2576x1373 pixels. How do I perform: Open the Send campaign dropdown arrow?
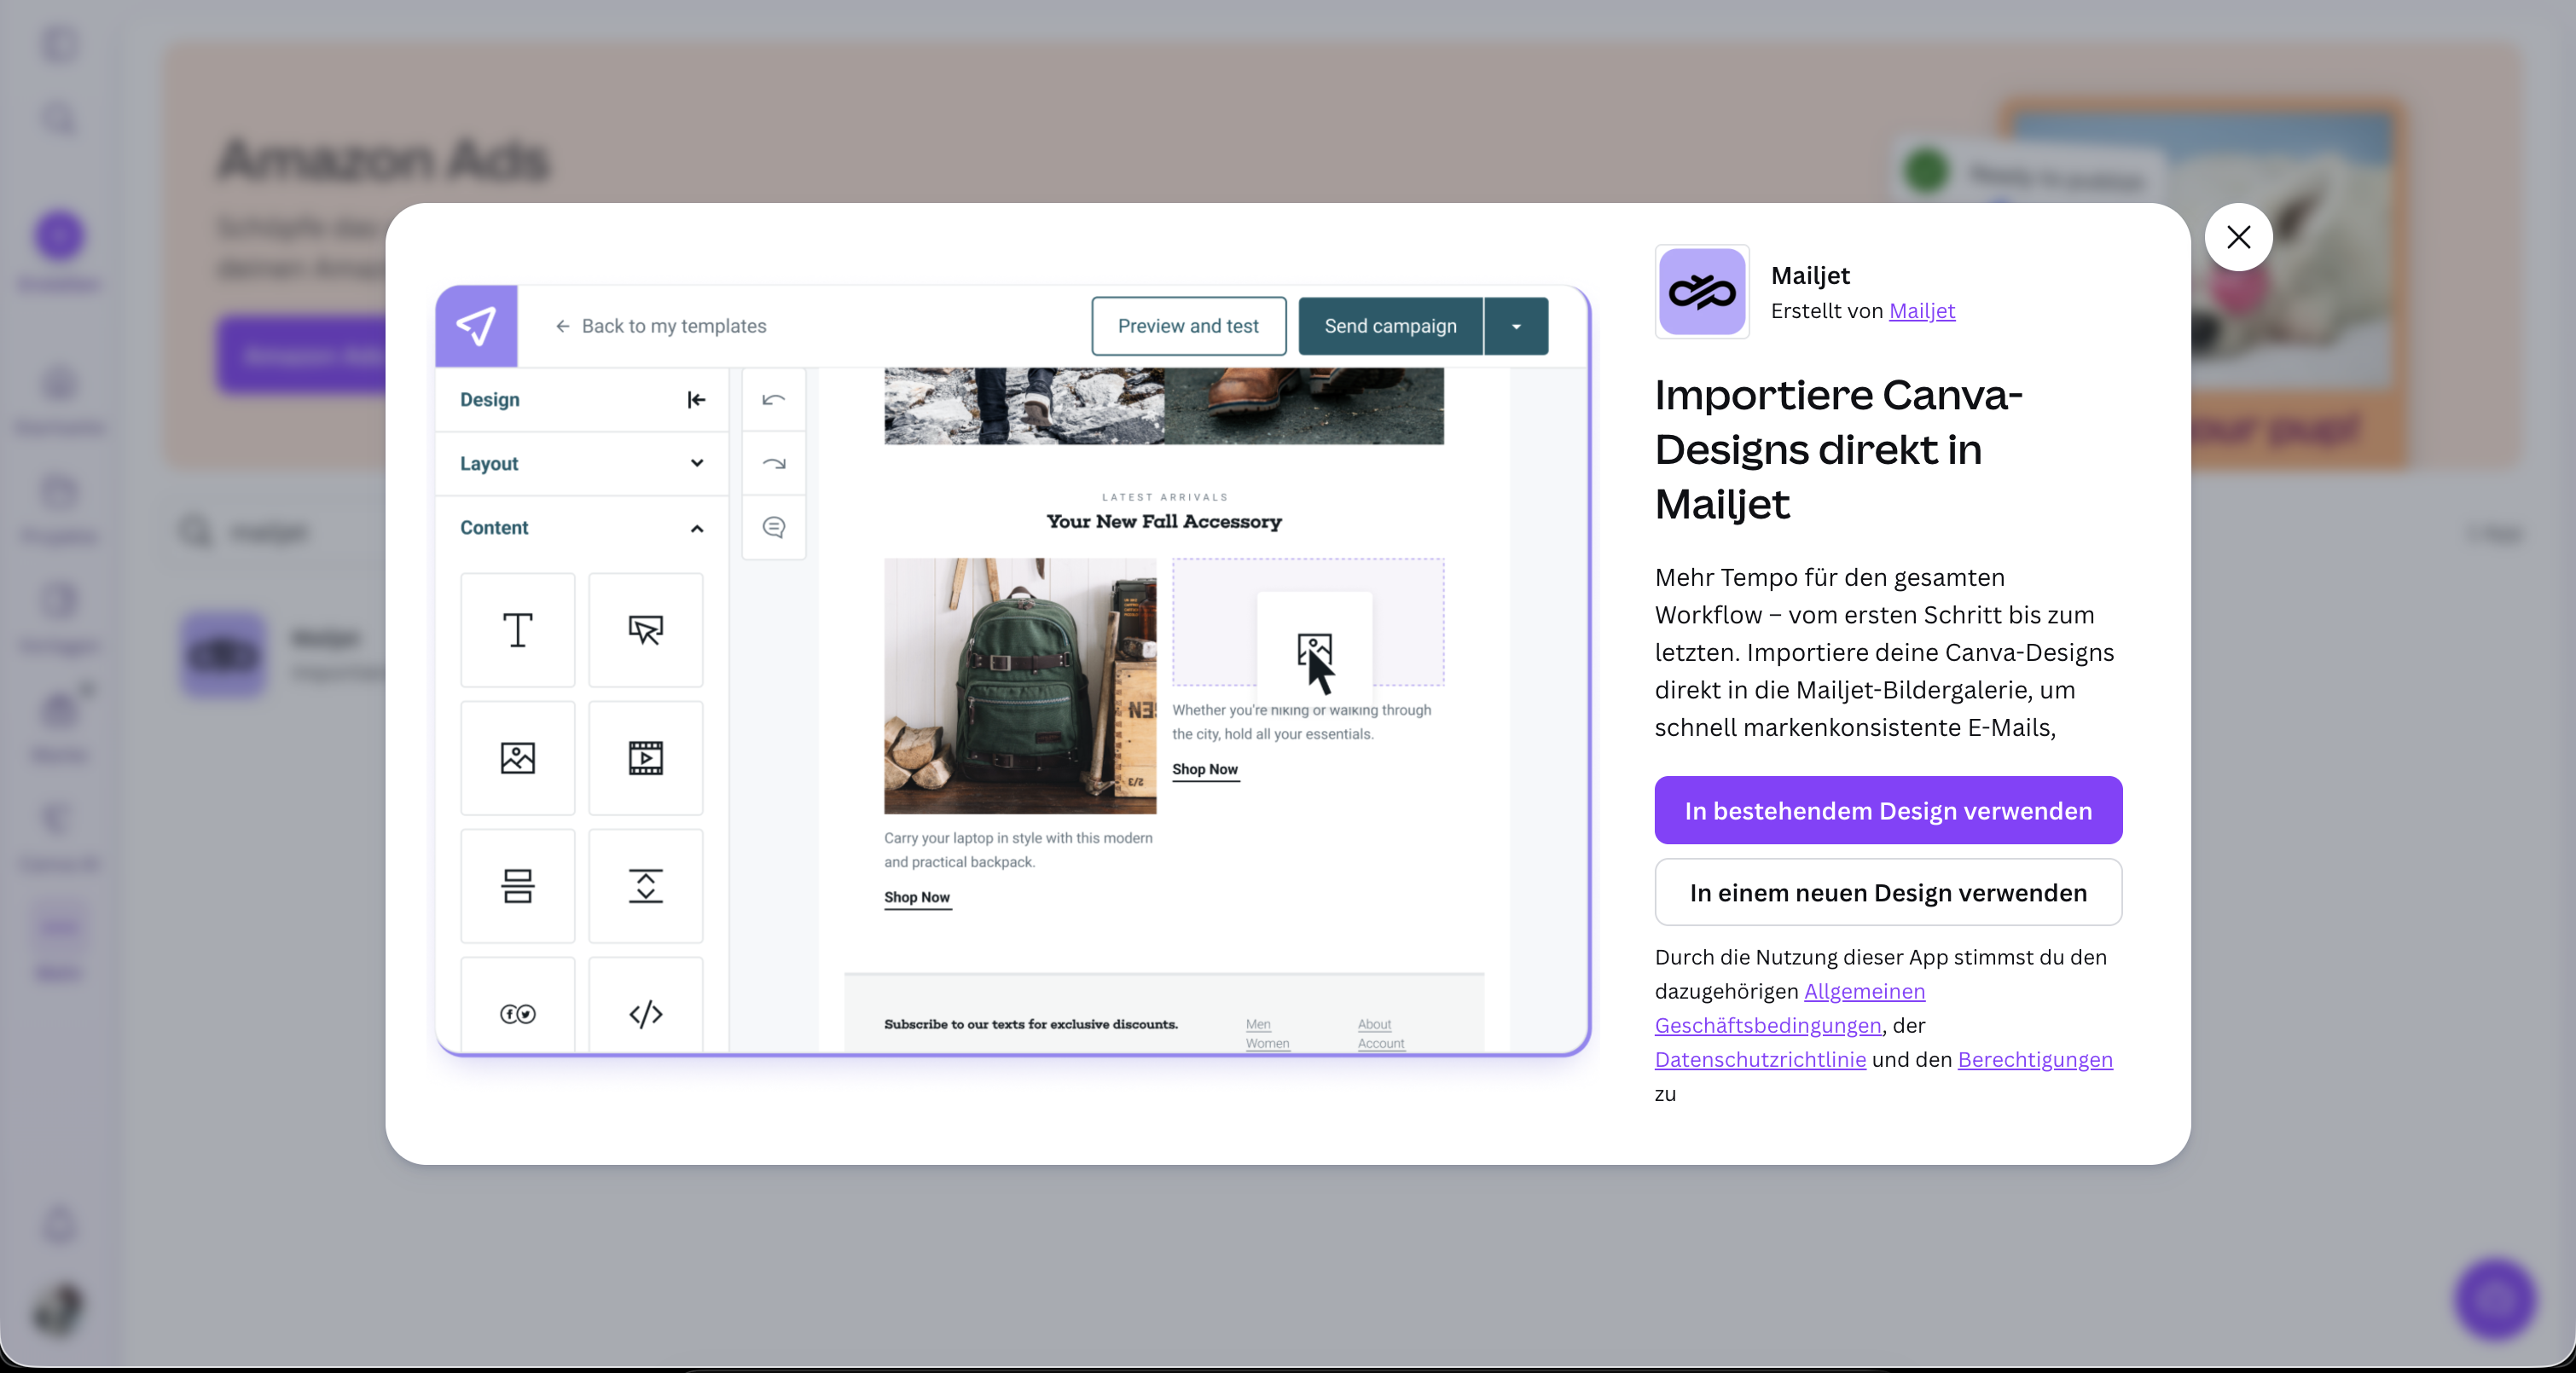click(1516, 326)
